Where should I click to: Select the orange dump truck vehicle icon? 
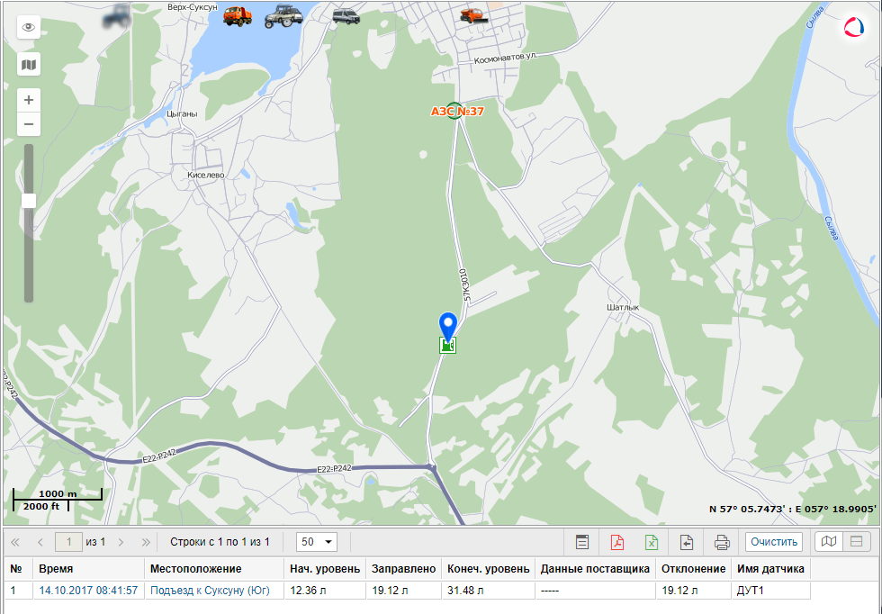click(x=238, y=16)
